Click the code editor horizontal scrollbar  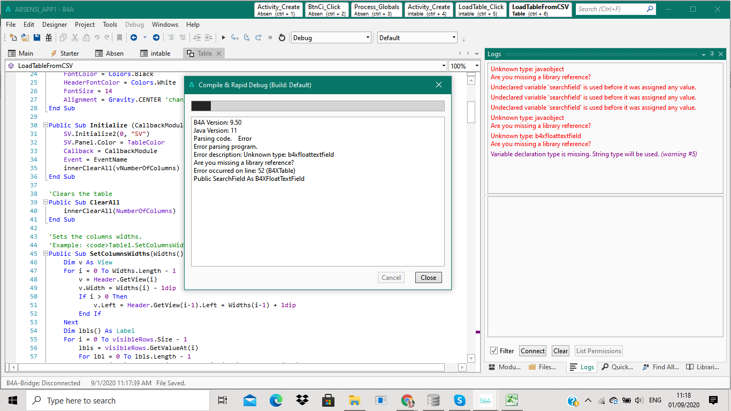tap(231, 368)
